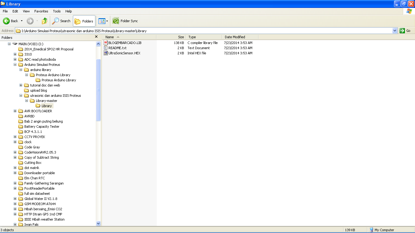Select the BCP 4.3.1.1 folder icon

21,132
